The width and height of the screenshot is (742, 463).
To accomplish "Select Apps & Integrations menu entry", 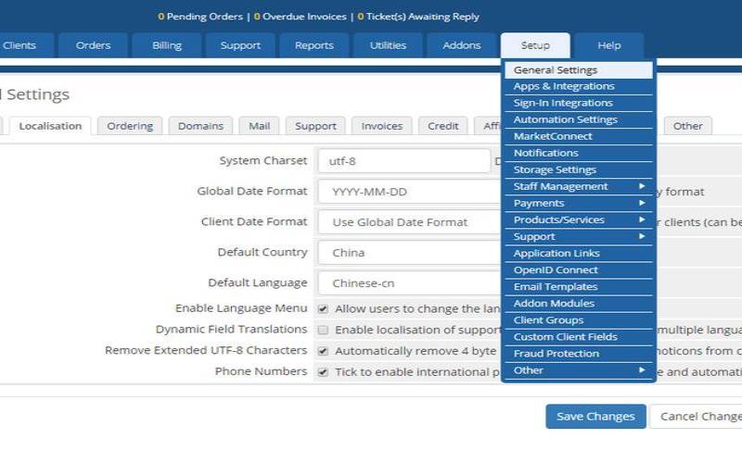I will (564, 86).
